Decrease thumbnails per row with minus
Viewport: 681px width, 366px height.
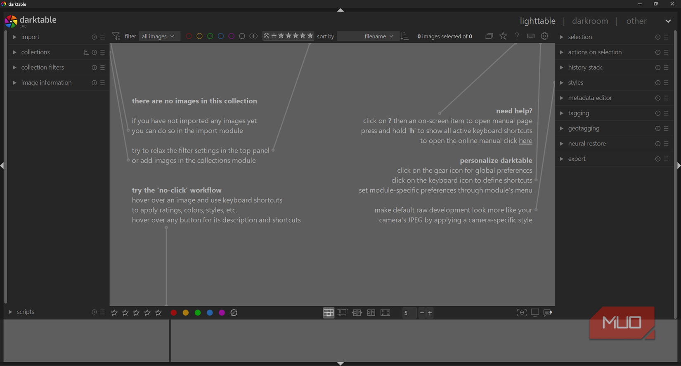coord(422,313)
